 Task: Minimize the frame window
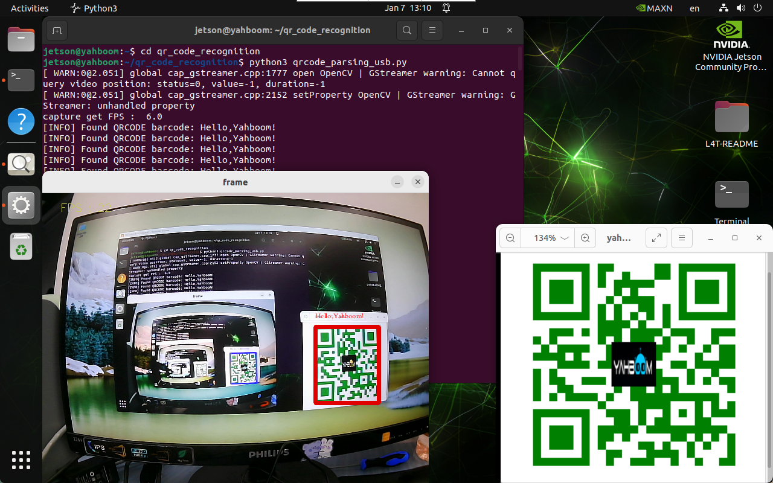click(x=397, y=182)
